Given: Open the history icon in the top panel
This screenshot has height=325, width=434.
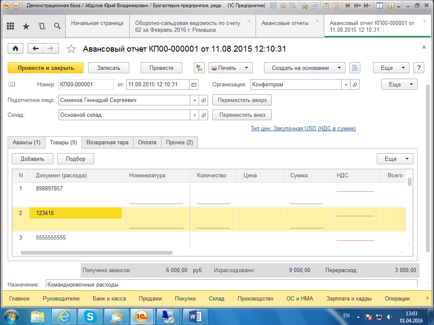Looking at the screenshot, I should tap(42, 26).
